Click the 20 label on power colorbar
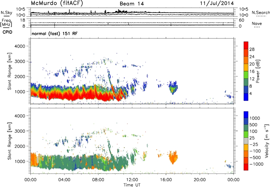This screenshot has height=187, width=270. pyautogui.click(x=252, y=64)
